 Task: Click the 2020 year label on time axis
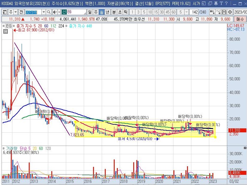pos(159,181)
